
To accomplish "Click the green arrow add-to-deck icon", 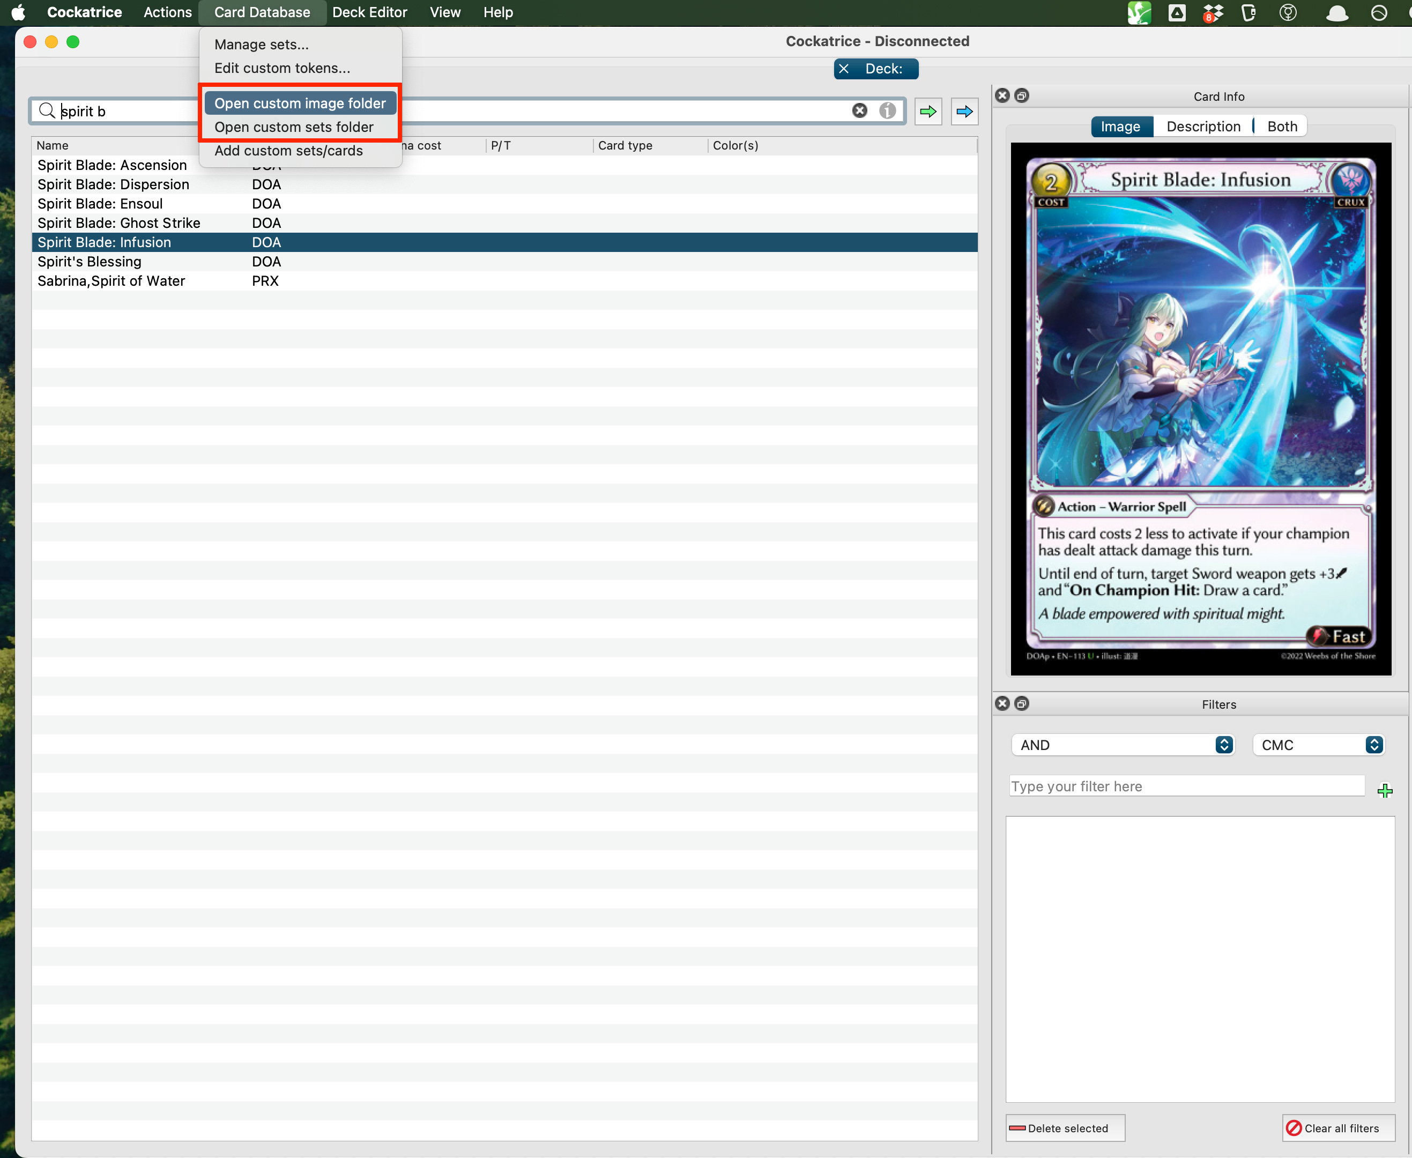I will point(928,112).
